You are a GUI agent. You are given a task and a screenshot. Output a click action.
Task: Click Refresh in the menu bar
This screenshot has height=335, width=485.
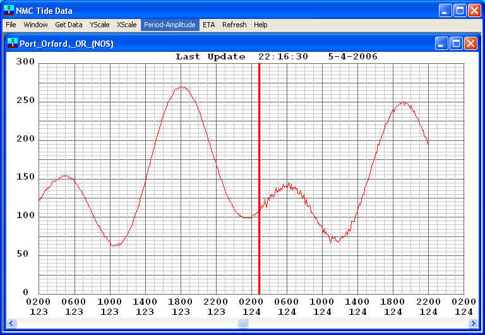234,25
